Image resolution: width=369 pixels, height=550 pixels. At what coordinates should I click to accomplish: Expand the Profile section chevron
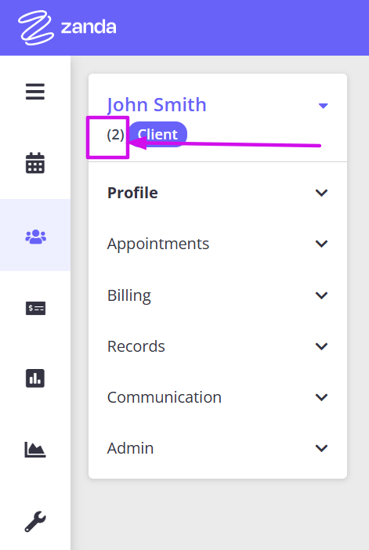tap(321, 193)
